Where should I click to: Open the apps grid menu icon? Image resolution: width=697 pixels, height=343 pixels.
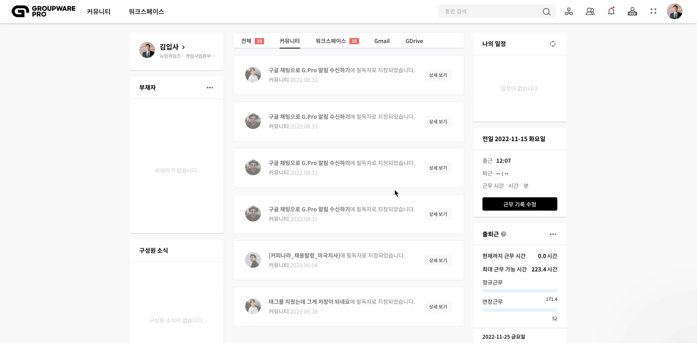tap(653, 11)
